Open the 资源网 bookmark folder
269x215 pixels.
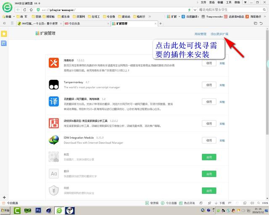point(79,17)
